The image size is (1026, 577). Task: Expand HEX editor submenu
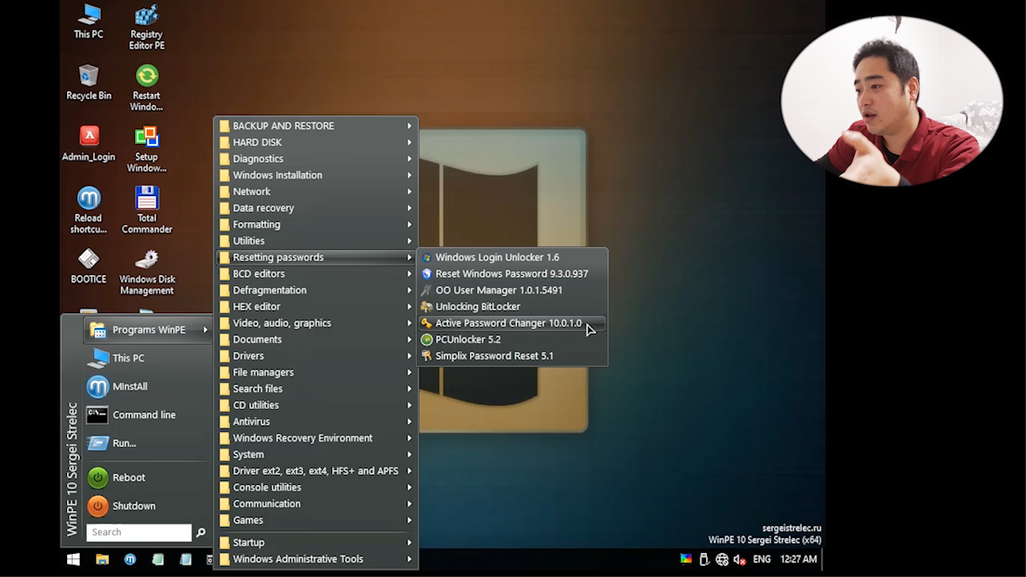(316, 307)
